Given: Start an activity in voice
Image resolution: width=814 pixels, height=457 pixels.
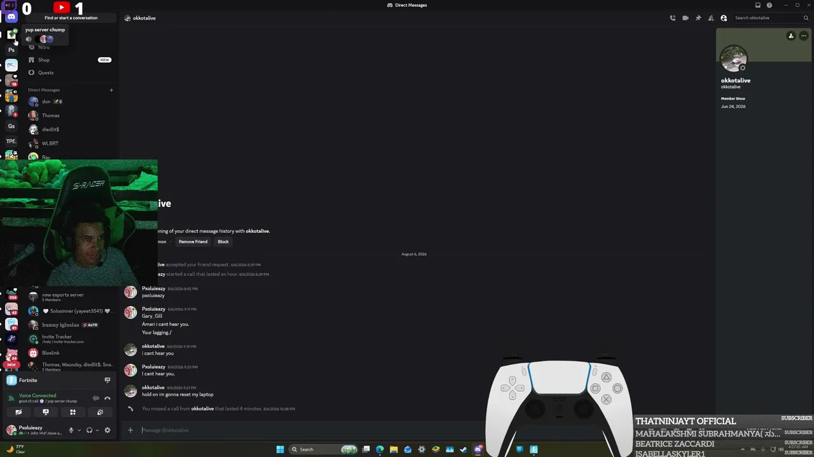Looking at the screenshot, I should (72, 412).
